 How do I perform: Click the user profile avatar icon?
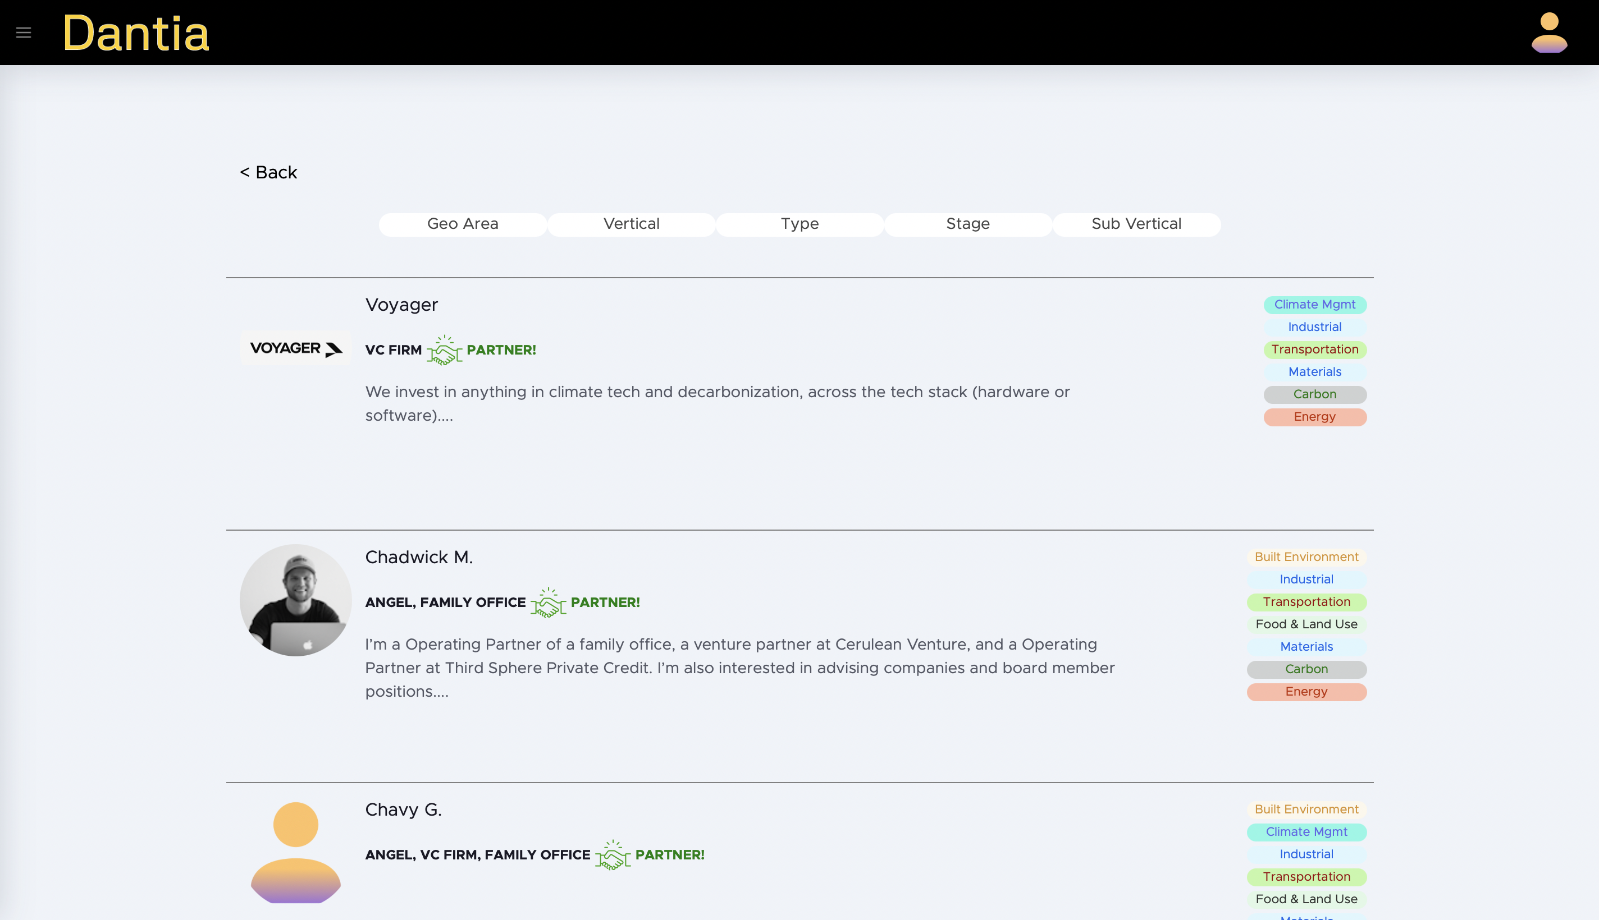[x=1548, y=32]
